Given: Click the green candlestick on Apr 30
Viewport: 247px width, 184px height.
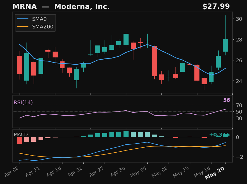Looking at the screenshot, I should click(126, 39).
